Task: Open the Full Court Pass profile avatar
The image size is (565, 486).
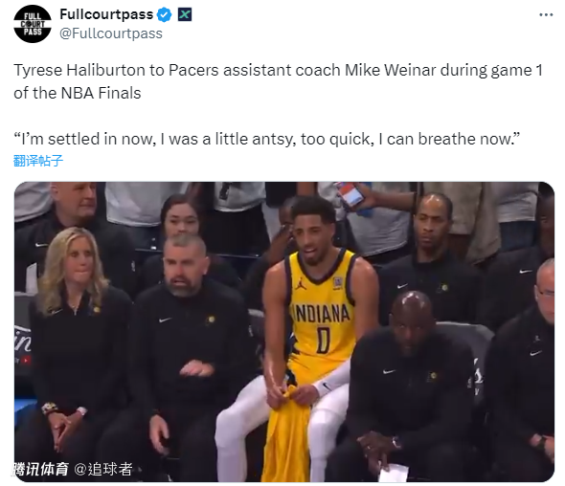Action: coord(33,24)
